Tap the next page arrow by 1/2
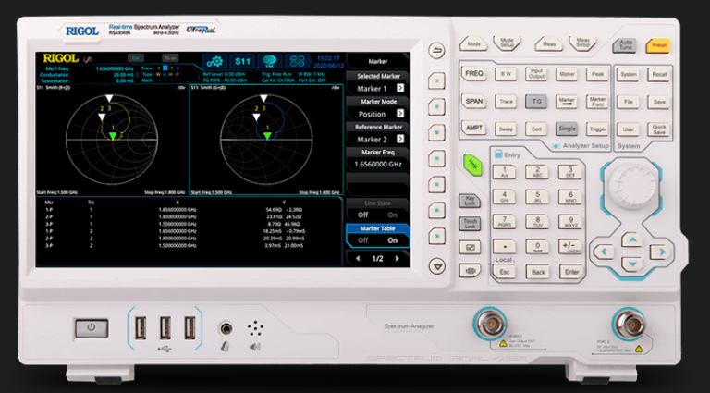Viewport: 710px width, 393px height. pyautogui.click(x=398, y=259)
